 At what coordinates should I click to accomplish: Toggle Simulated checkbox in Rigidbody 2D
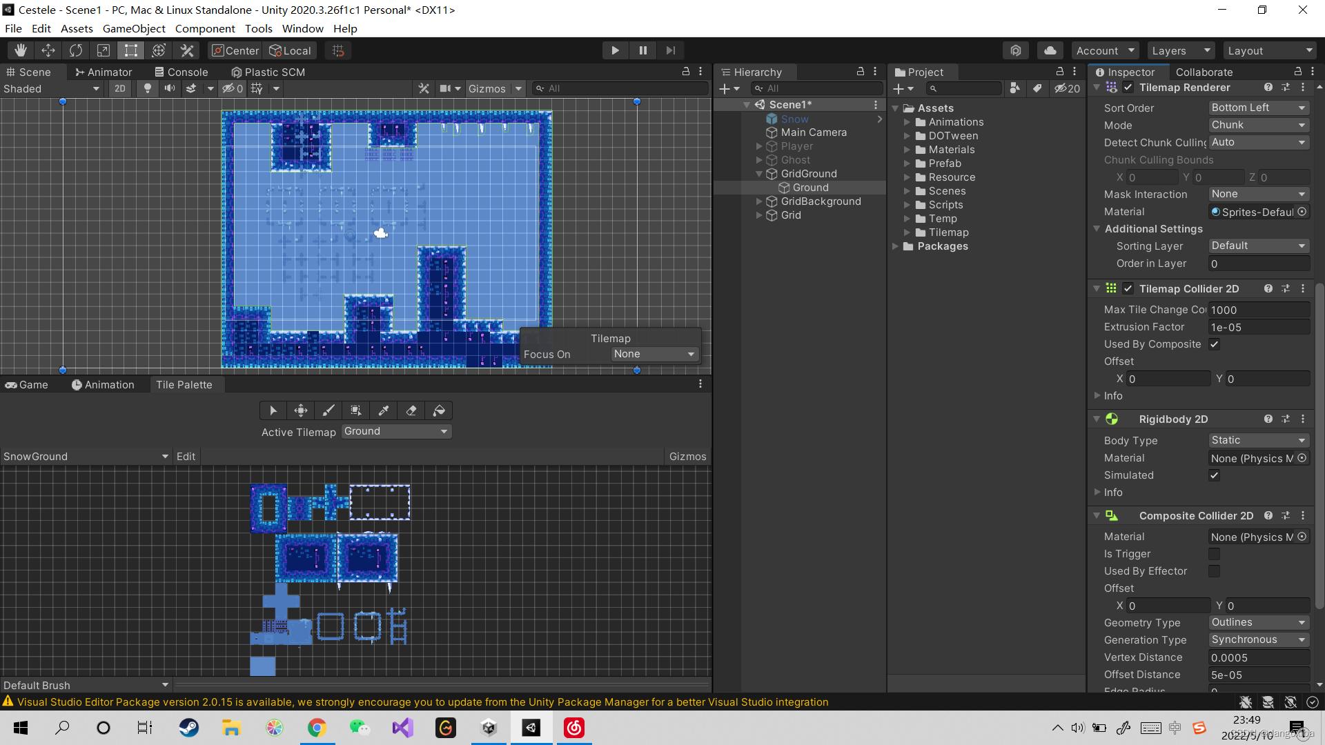click(x=1214, y=475)
